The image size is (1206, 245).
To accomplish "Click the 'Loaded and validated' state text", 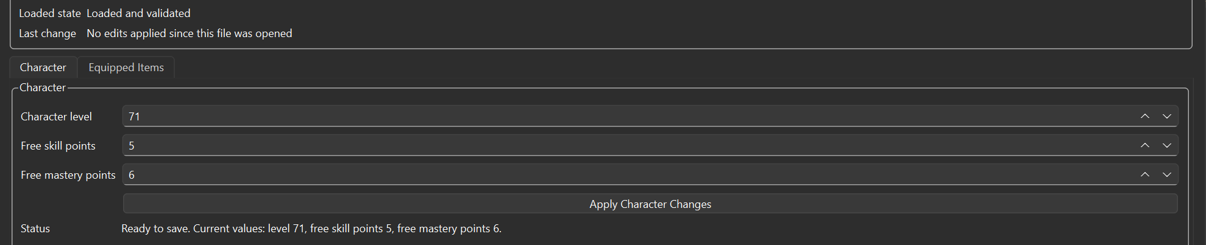I will 138,13.
